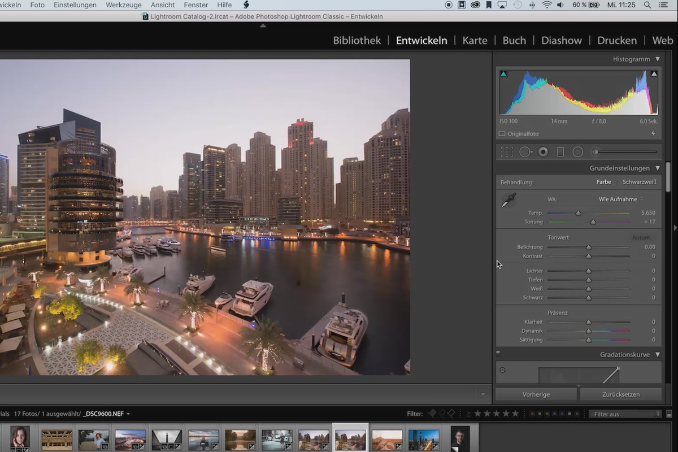Image resolution: width=678 pixels, height=452 pixels.
Task: Select the red eye correction tool
Action: coord(543,152)
